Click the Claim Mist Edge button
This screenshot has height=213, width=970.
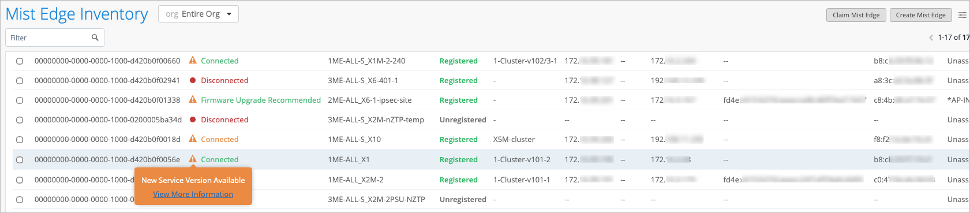tap(856, 15)
